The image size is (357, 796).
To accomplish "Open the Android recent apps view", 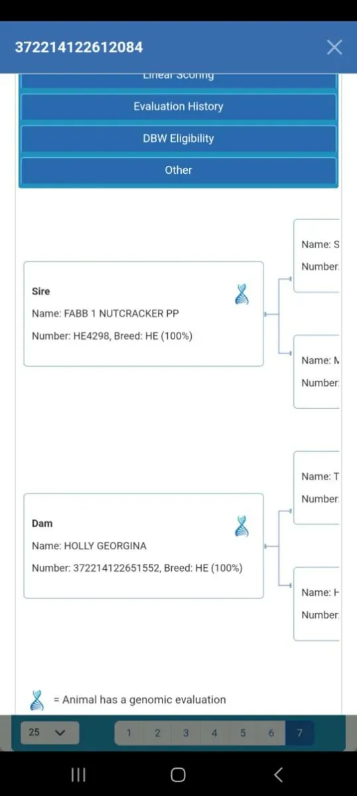I will (x=78, y=774).
